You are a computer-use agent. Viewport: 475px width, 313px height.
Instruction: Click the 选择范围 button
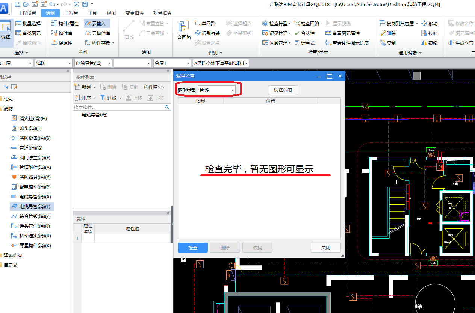283,90
